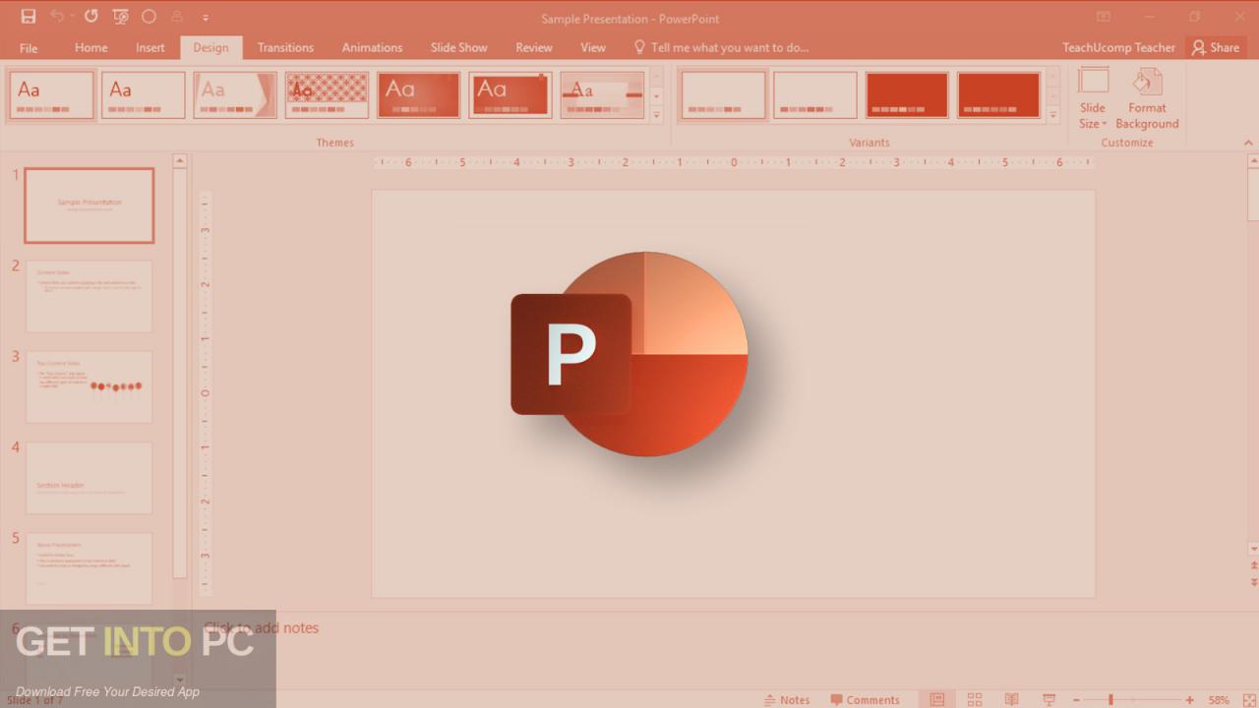Switch to Slide Sorter view

pyautogui.click(x=975, y=699)
